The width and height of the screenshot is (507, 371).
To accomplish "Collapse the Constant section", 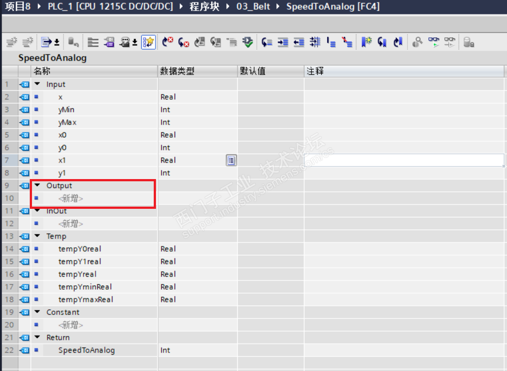I will (x=37, y=312).
